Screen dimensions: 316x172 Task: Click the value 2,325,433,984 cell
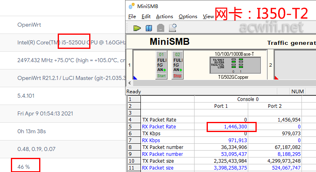click(x=230, y=161)
